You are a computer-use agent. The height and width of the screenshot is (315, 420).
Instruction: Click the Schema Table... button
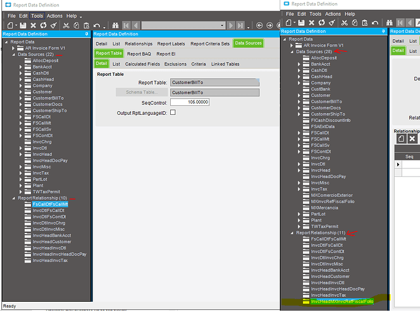[x=142, y=92]
